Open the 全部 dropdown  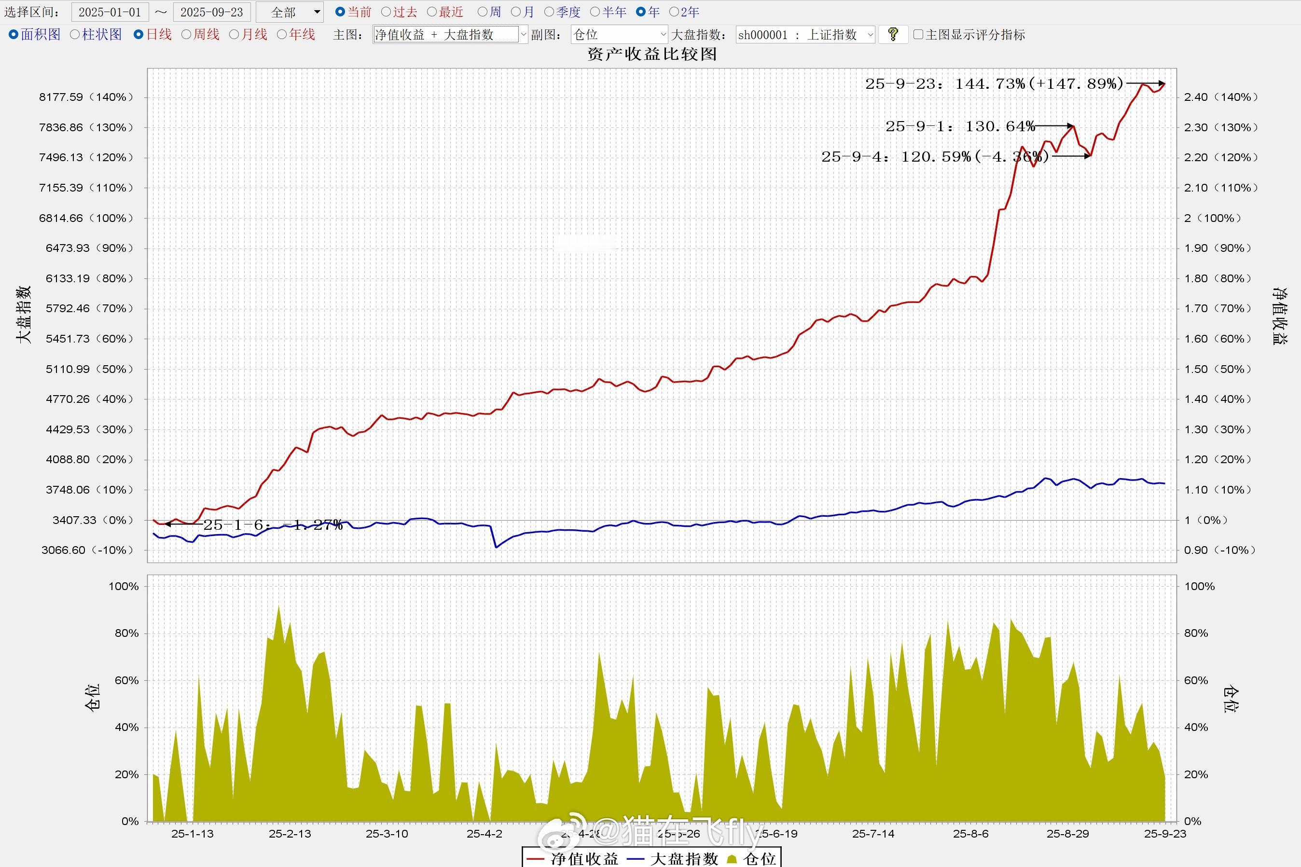[x=291, y=12]
